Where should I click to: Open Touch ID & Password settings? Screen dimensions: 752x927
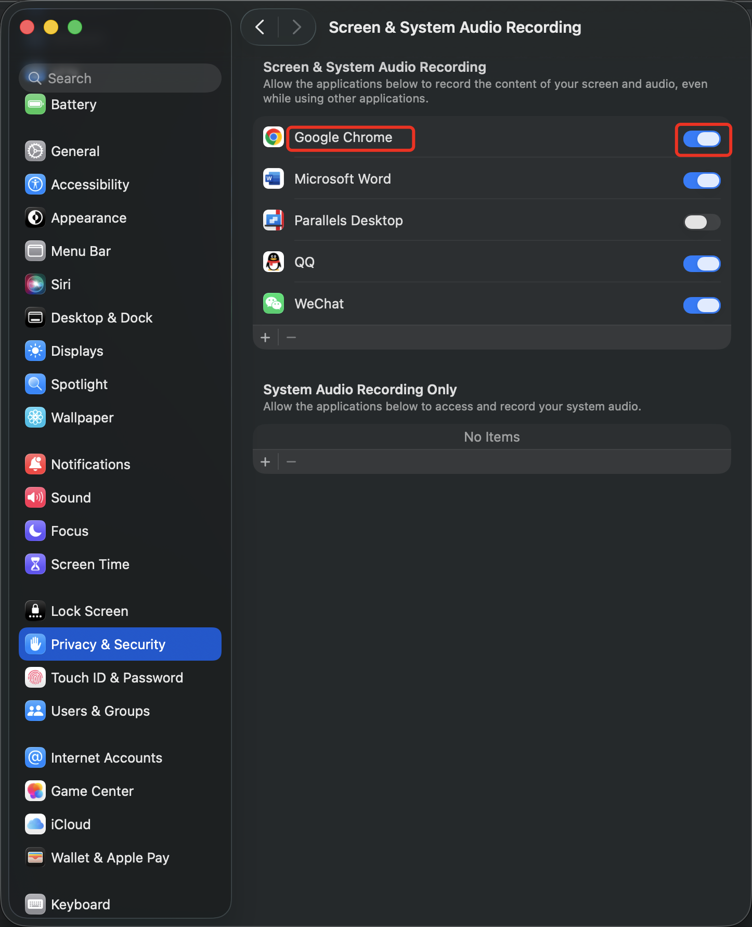point(117,678)
